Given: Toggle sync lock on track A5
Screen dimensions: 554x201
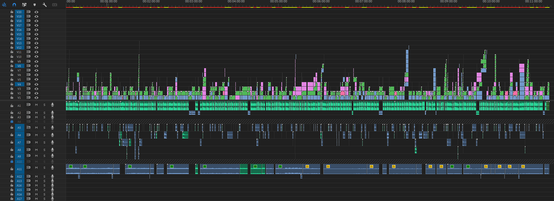Looking at the screenshot, I should coord(28,127).
